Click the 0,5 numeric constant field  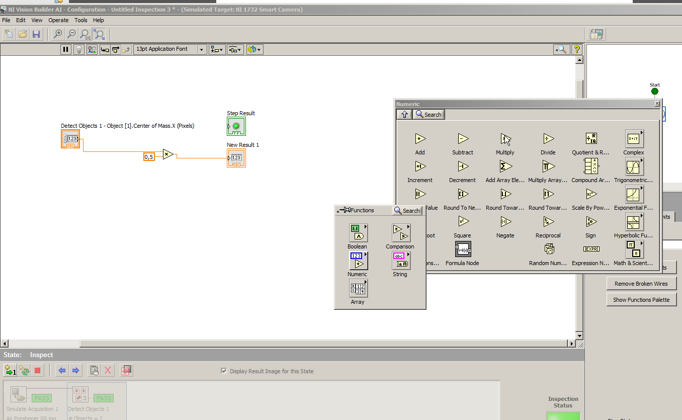149,157
